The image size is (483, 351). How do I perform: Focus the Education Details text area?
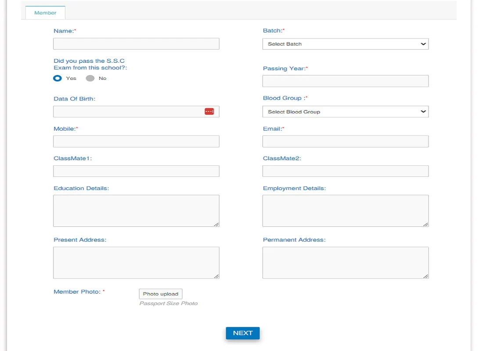[136, 211]
